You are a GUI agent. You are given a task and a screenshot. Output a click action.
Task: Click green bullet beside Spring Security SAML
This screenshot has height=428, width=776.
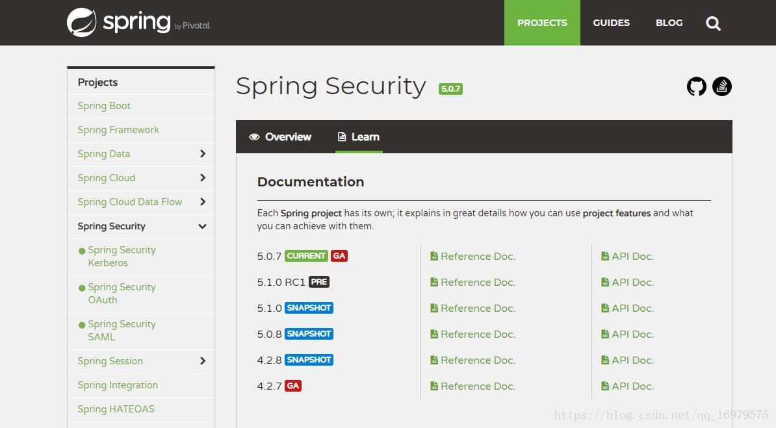(82, 325)
